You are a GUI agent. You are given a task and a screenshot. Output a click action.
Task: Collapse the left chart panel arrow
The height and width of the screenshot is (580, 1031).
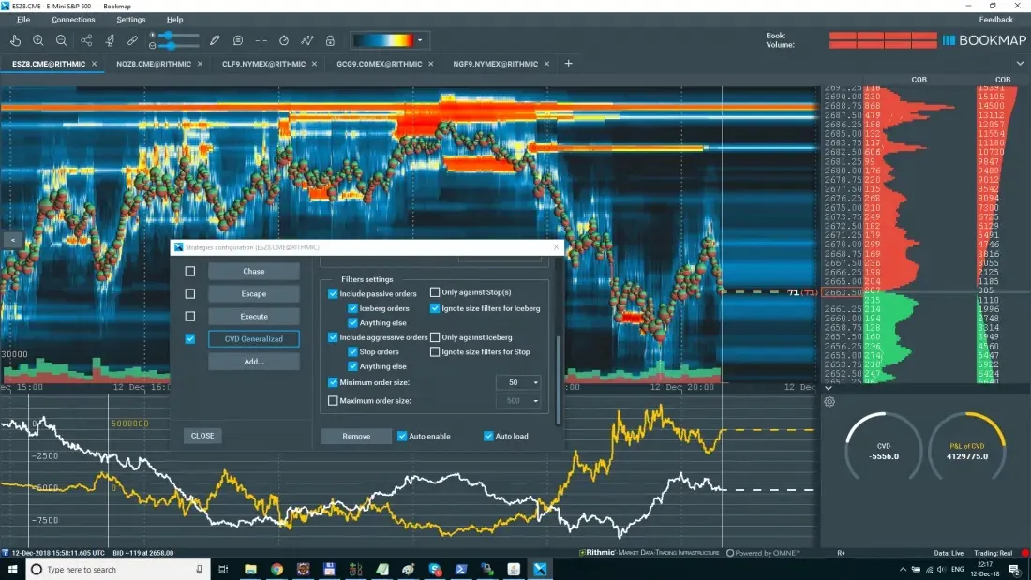[13, 240]
